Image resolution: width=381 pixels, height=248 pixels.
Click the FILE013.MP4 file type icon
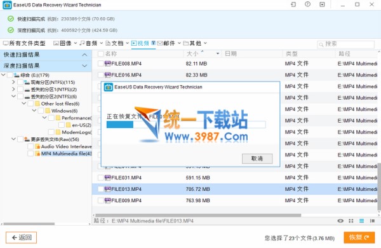107,189
